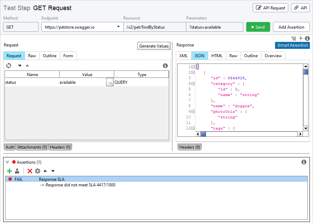Click the info icon in Assertions panel
The width and height of the screenshot is (313, 223).
point(304,162)
